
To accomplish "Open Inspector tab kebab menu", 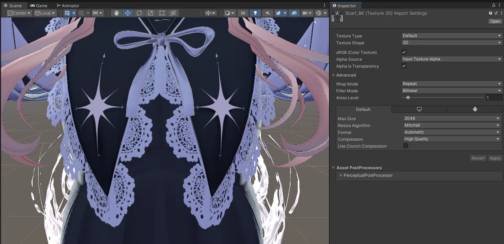I will (x=500, y=5).
